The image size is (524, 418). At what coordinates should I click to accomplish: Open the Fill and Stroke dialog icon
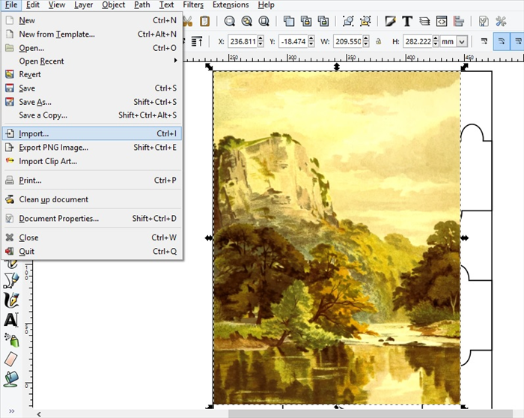point(390,22)
